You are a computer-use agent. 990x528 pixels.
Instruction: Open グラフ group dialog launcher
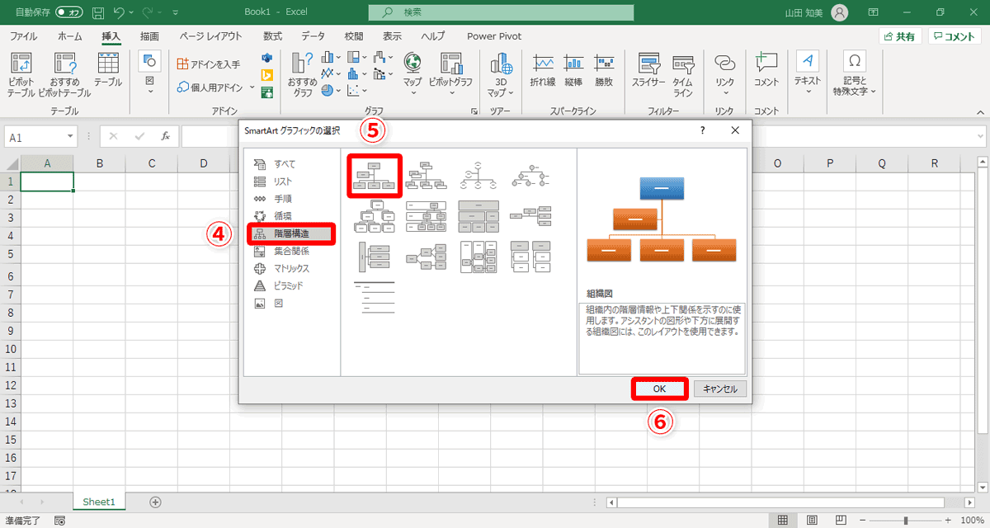click(x=474, y=111)
